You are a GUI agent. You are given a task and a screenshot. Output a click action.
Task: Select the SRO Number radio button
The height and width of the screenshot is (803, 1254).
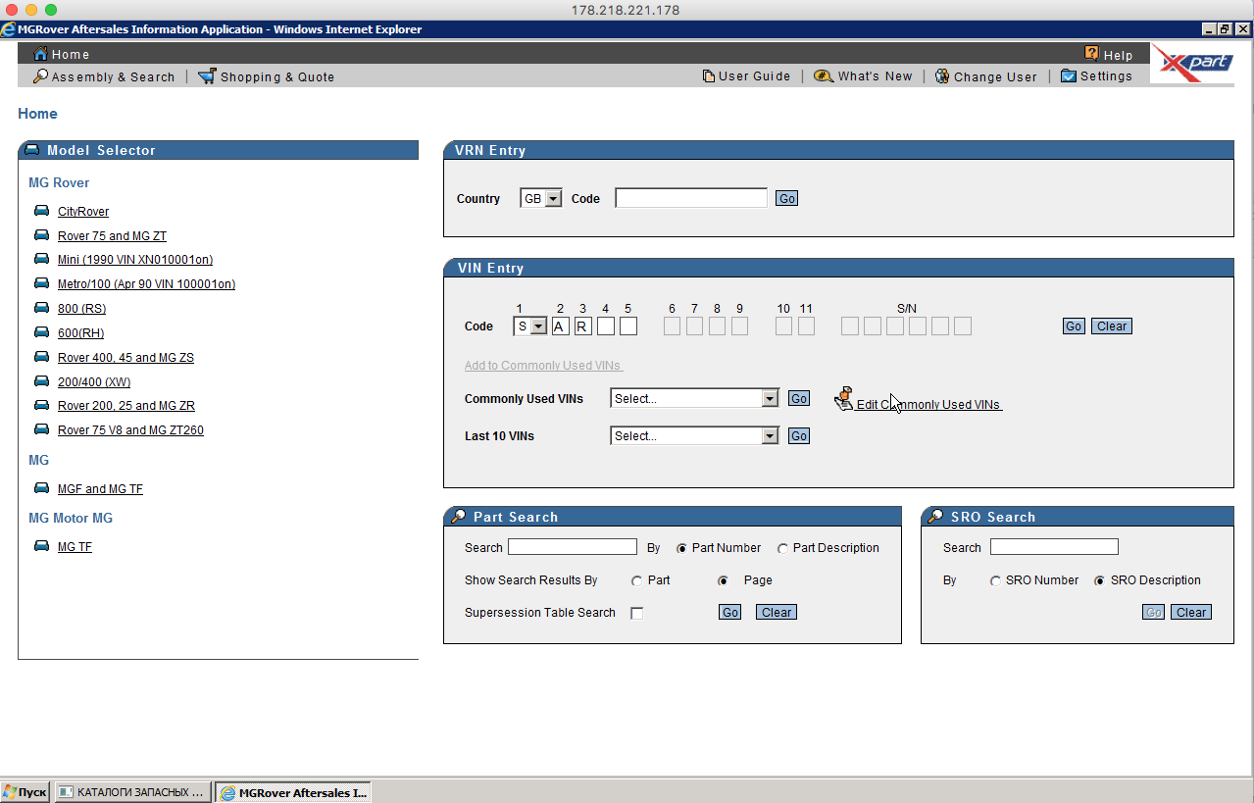996,581
